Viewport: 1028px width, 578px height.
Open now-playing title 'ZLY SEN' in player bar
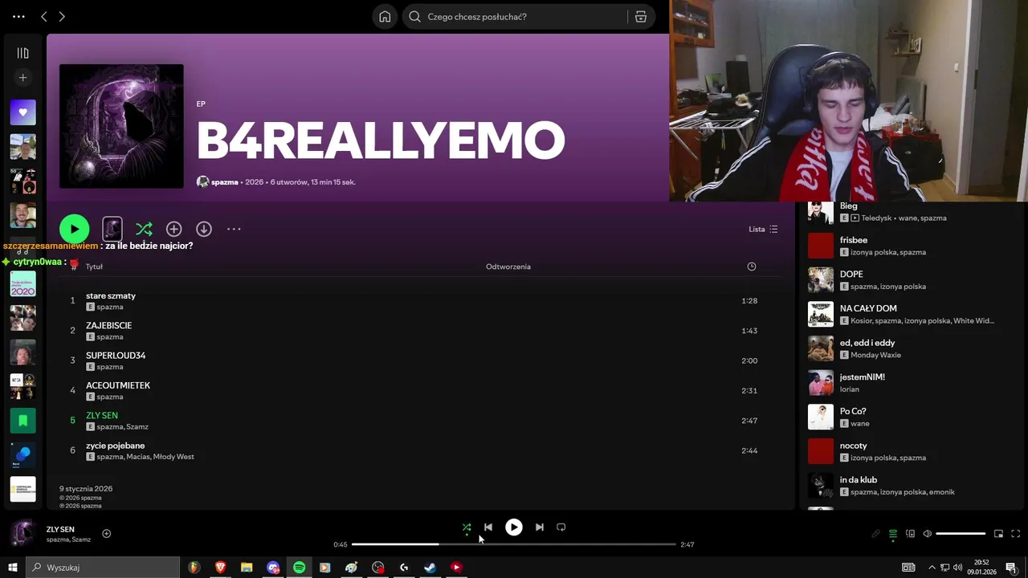(60, 530)
